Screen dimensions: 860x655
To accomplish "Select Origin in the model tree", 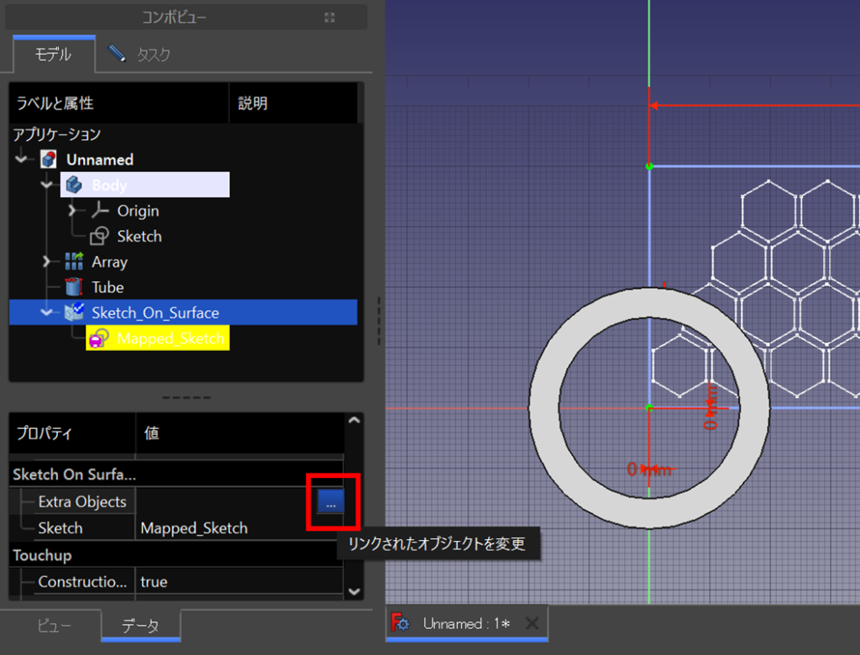I will [x=139, y=211].
